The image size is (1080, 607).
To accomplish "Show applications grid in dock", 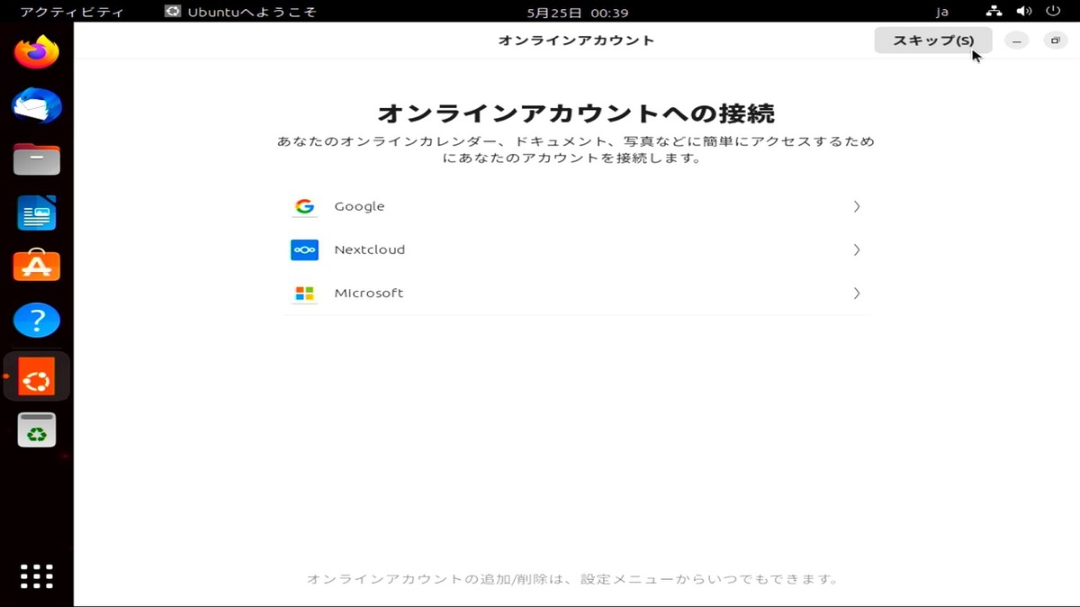I will point(37,575).
